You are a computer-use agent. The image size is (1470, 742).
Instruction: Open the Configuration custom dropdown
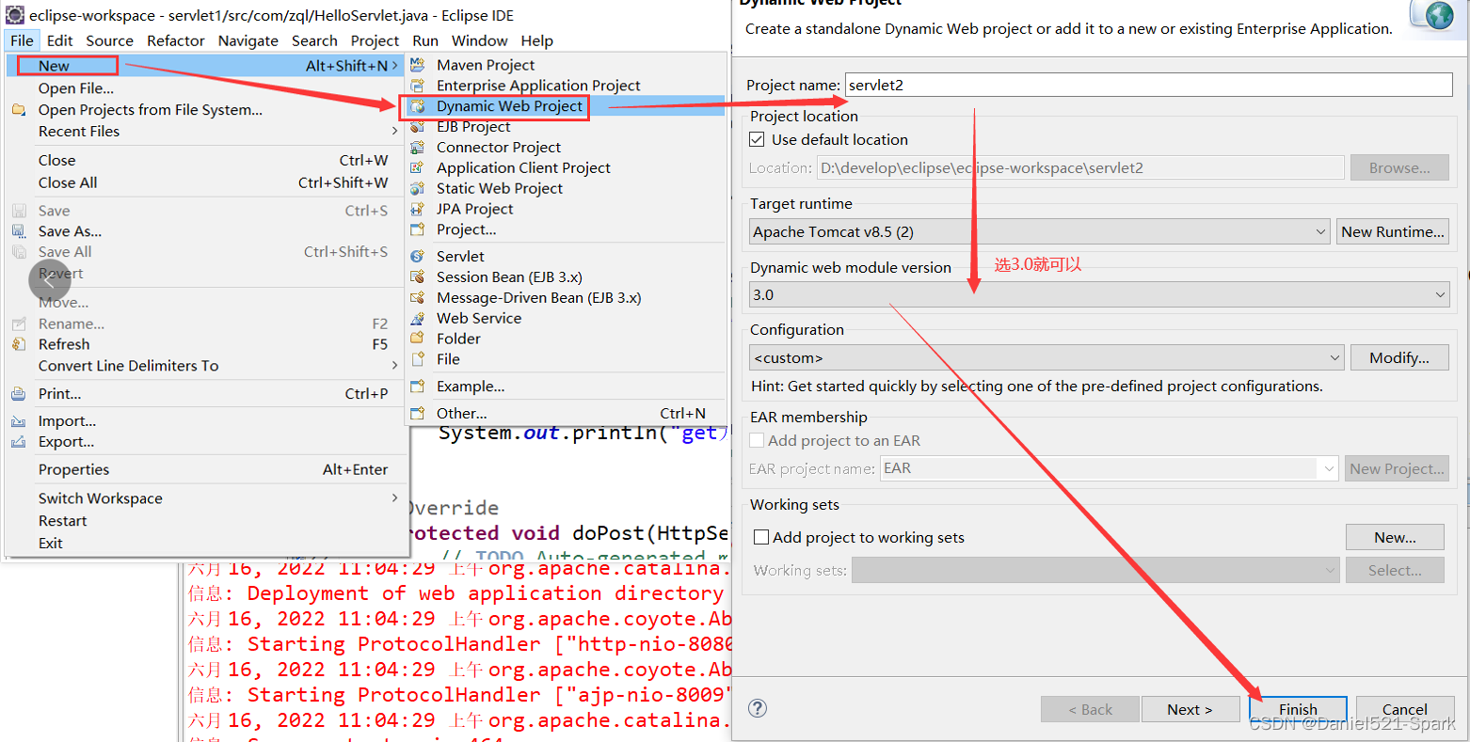pos(1047,357)
